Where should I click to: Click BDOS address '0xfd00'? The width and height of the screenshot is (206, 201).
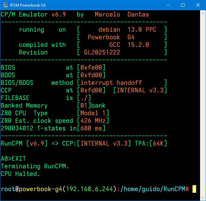[91, 75]
